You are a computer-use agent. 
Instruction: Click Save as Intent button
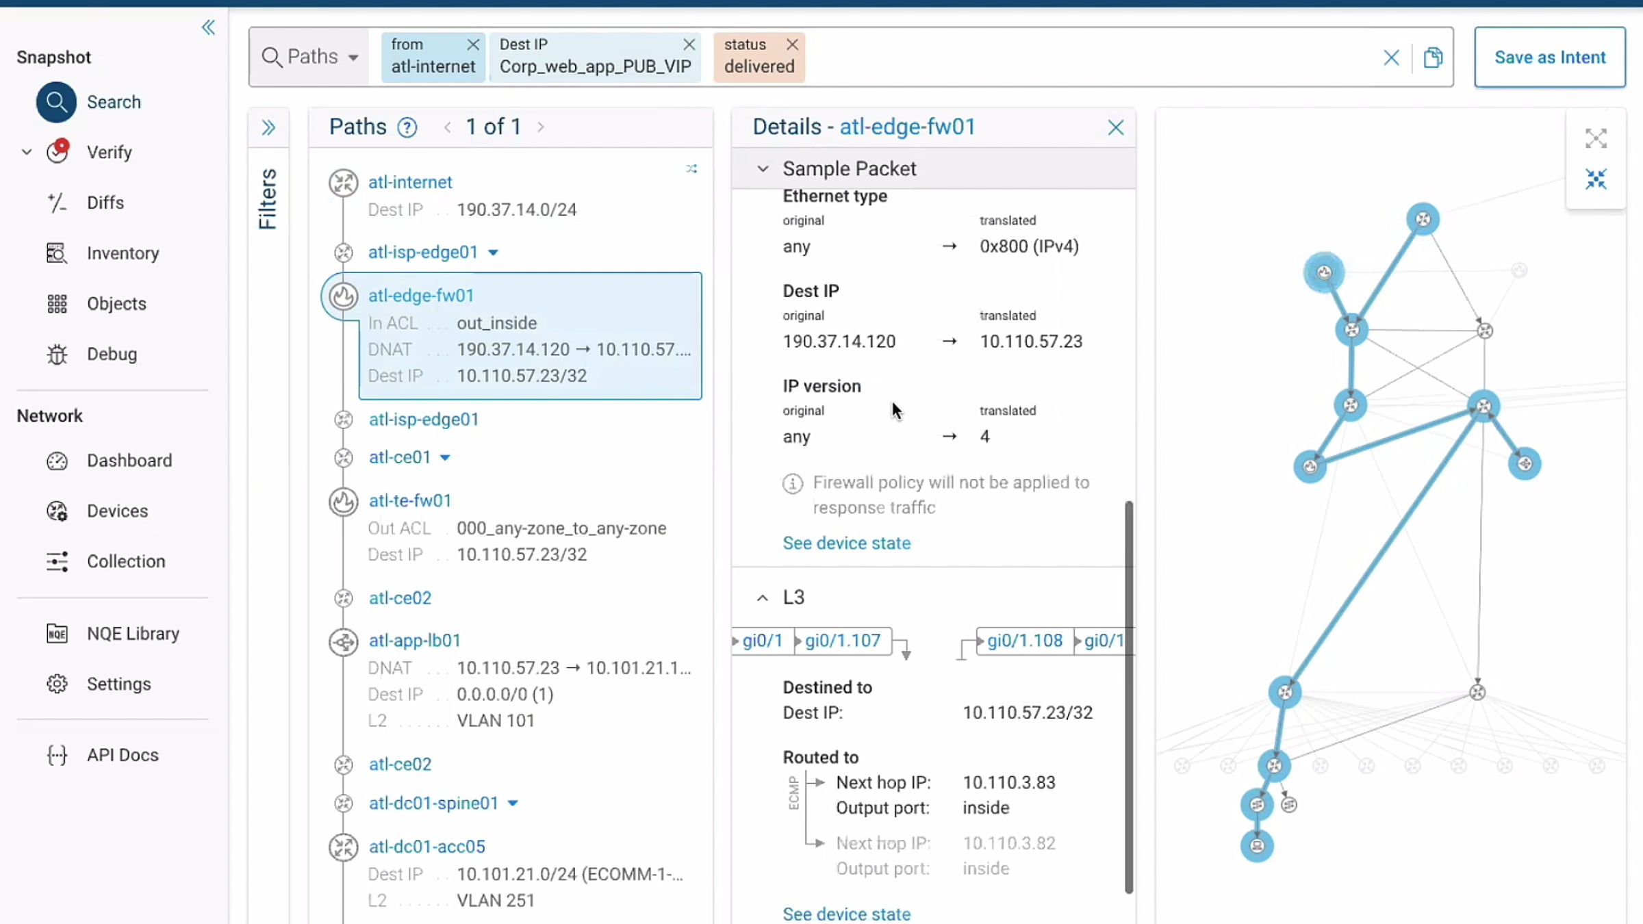point(1549,57)
